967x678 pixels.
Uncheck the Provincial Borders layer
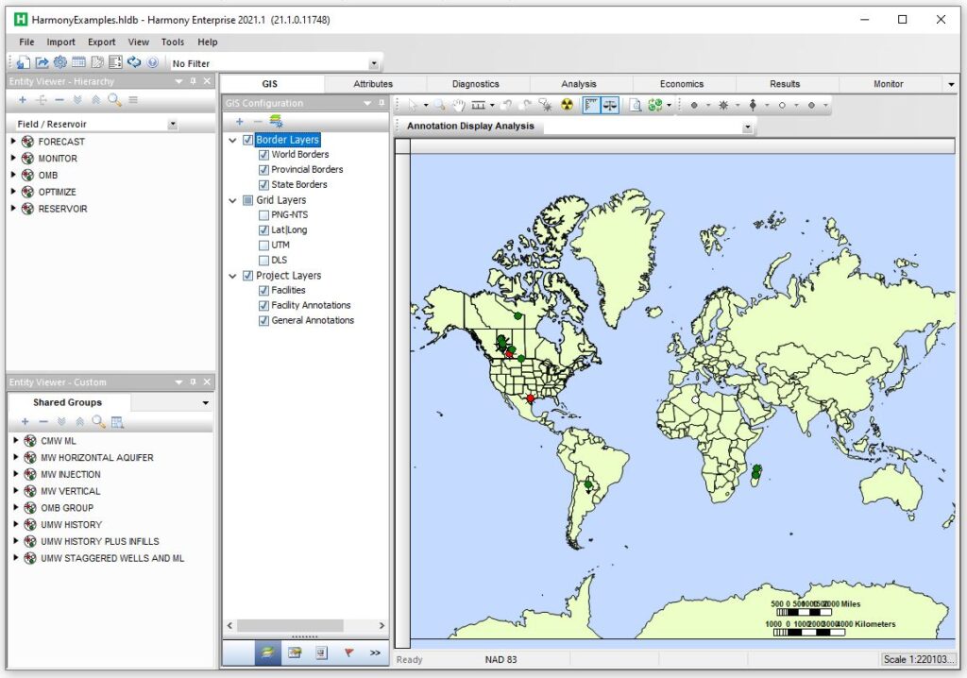264,170
